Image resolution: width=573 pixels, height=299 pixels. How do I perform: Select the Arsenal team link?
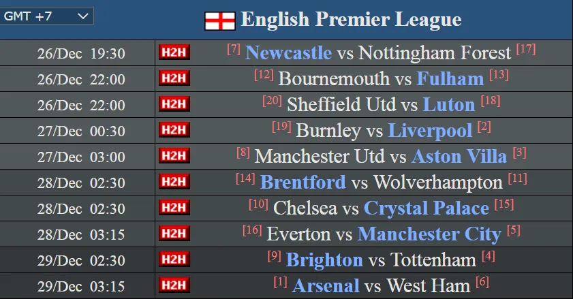click(x=326, y=286)
